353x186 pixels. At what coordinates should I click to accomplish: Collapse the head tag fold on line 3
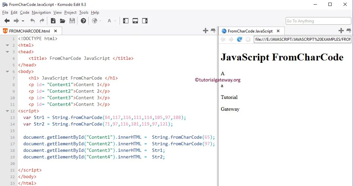pos(8,52)
